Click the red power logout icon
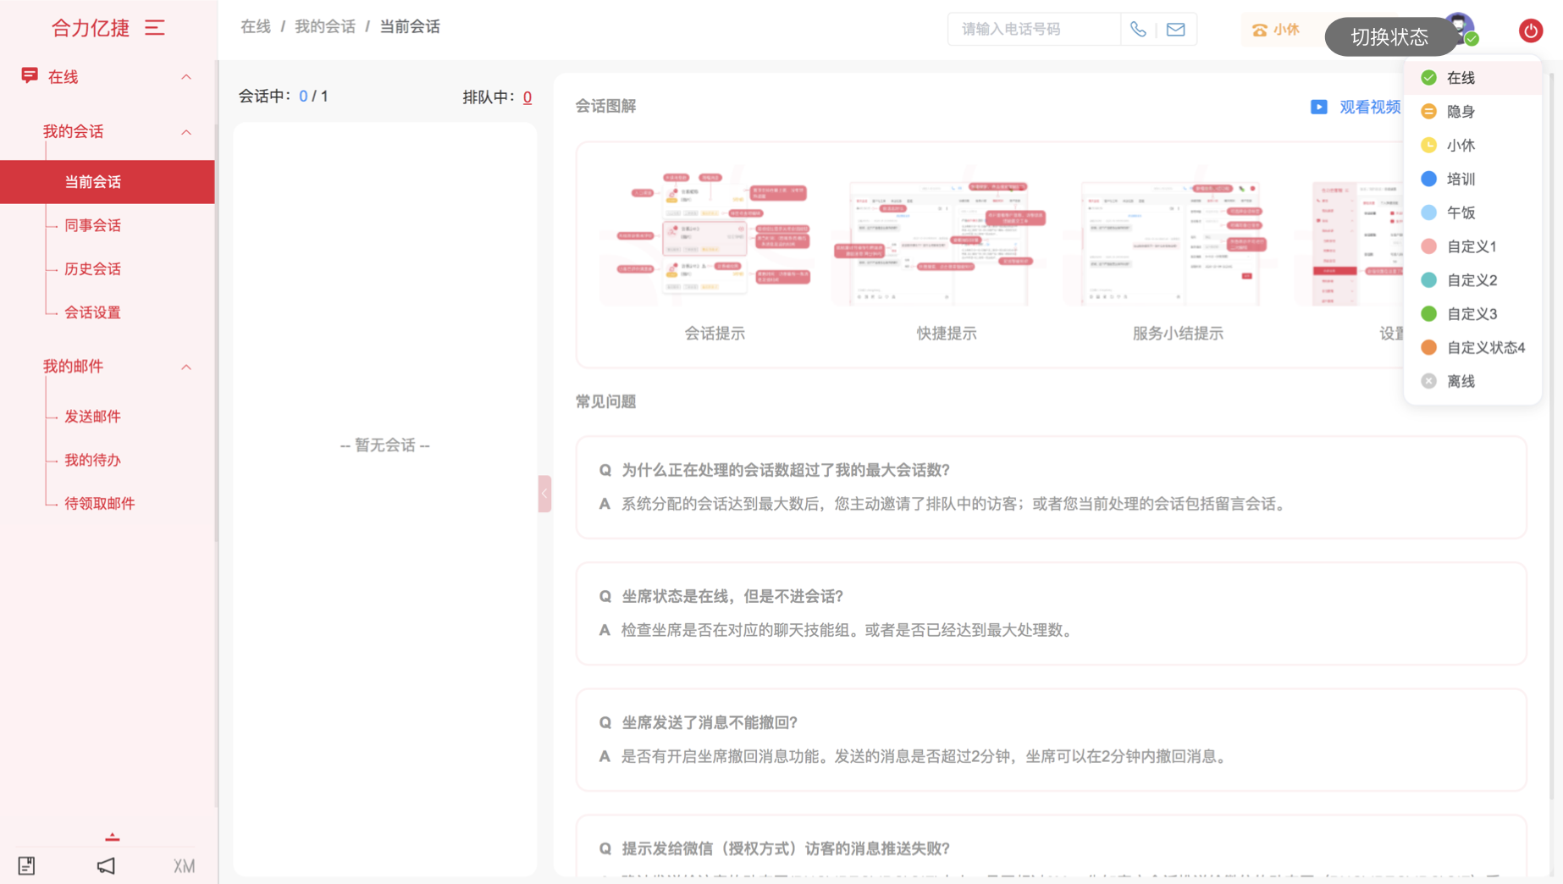This screenshot has height=884, width=1563. [x=1530, y=31]
